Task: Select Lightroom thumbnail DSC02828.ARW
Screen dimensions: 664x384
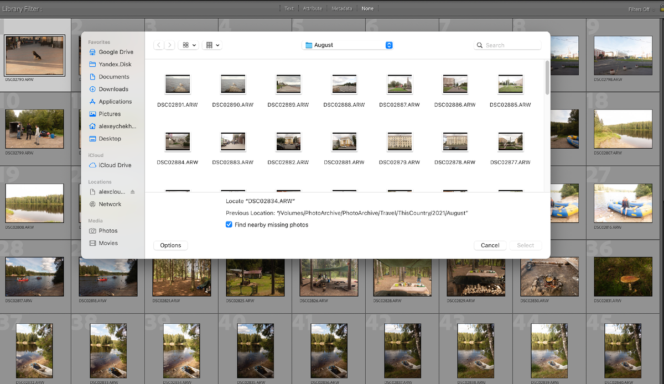Action: click(402, 277)
